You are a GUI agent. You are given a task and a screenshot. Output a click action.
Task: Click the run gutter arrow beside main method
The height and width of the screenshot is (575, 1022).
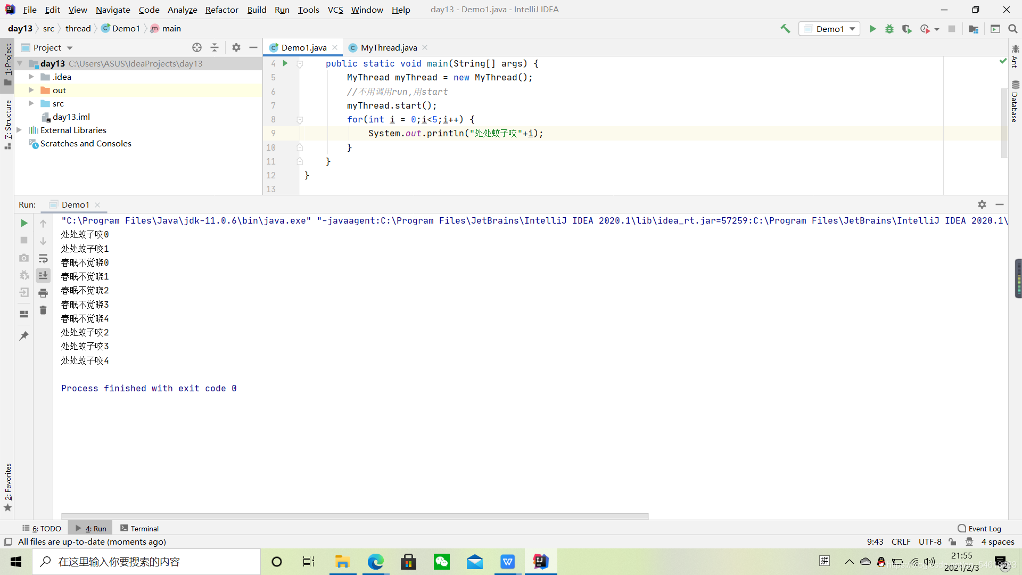click(x=285, y=63)
